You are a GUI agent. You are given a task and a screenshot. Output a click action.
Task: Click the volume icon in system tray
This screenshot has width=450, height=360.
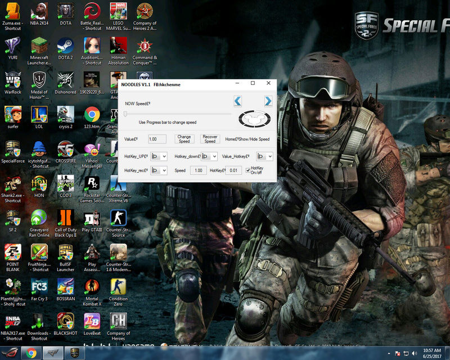click(414, 353)
